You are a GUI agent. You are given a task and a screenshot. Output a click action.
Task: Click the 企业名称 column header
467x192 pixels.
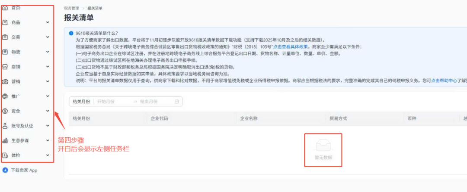tap(249, 118)
